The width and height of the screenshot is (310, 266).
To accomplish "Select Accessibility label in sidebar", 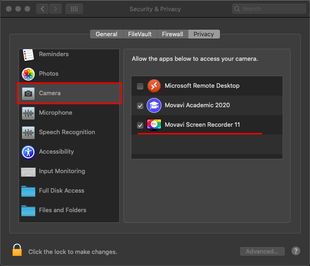I will (x=56, y=152).
